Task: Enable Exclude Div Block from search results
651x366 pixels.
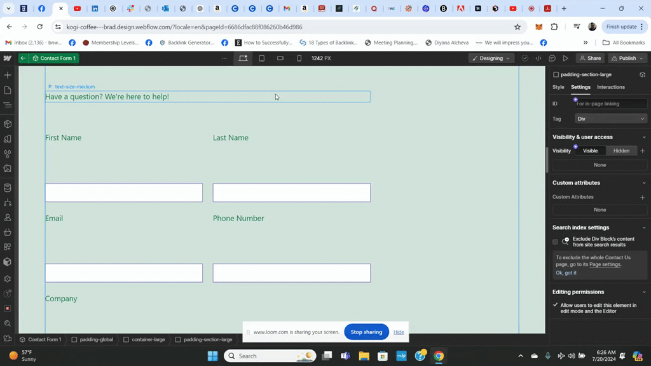Action: click(x=555, y=242)
